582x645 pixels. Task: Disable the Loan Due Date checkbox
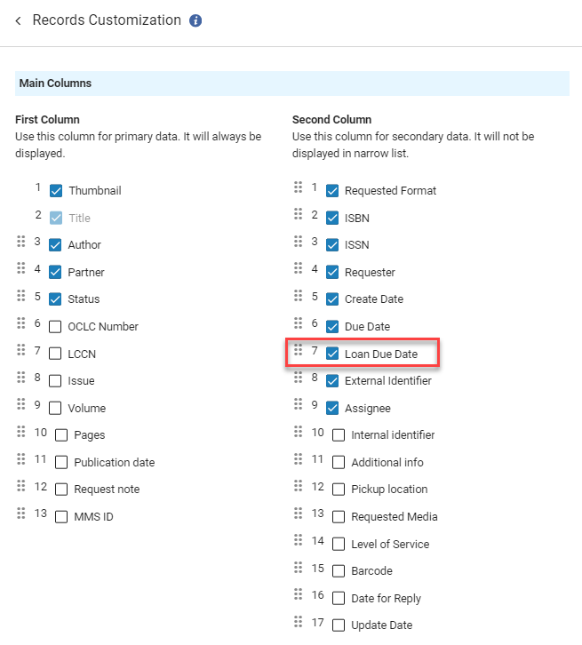tap(332, 354)
